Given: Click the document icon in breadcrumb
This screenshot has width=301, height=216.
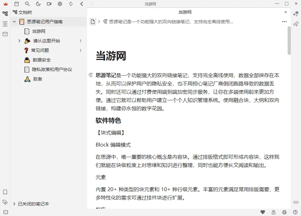Looking at the screenshot, I should click(x=93, y=22).
